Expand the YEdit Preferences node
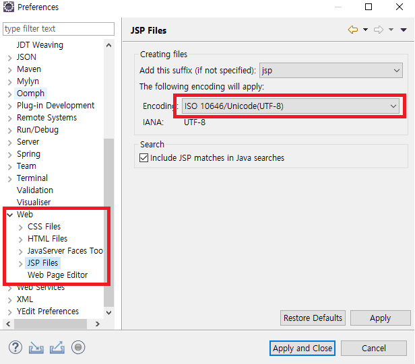 (10, 312)
